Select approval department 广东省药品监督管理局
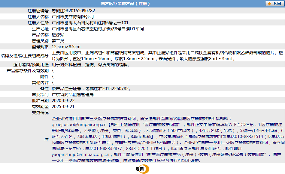Screen dimensions: 285x174 click(x=73, y=94)
